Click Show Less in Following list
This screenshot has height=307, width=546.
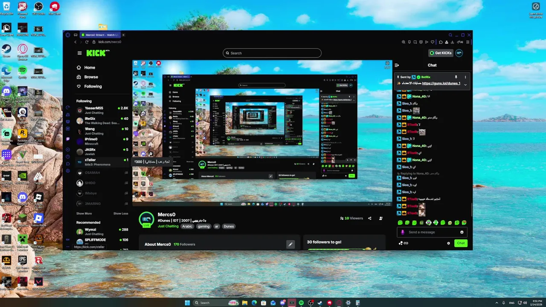pyautogui.click(x=121, y=214)
